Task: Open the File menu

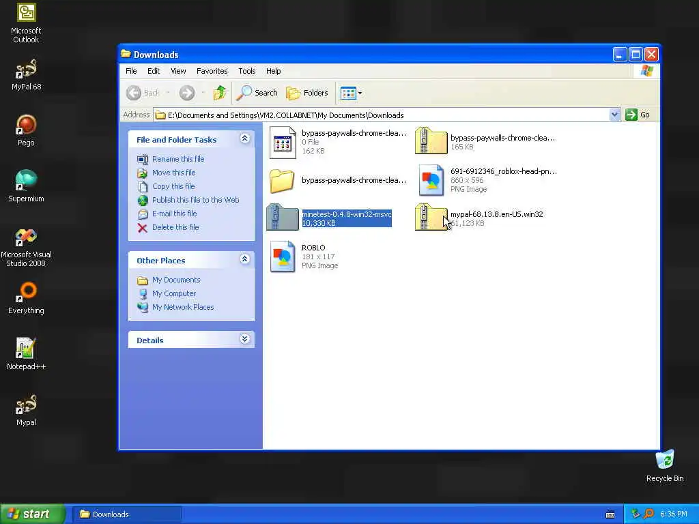Action: (x=131, y=71)
